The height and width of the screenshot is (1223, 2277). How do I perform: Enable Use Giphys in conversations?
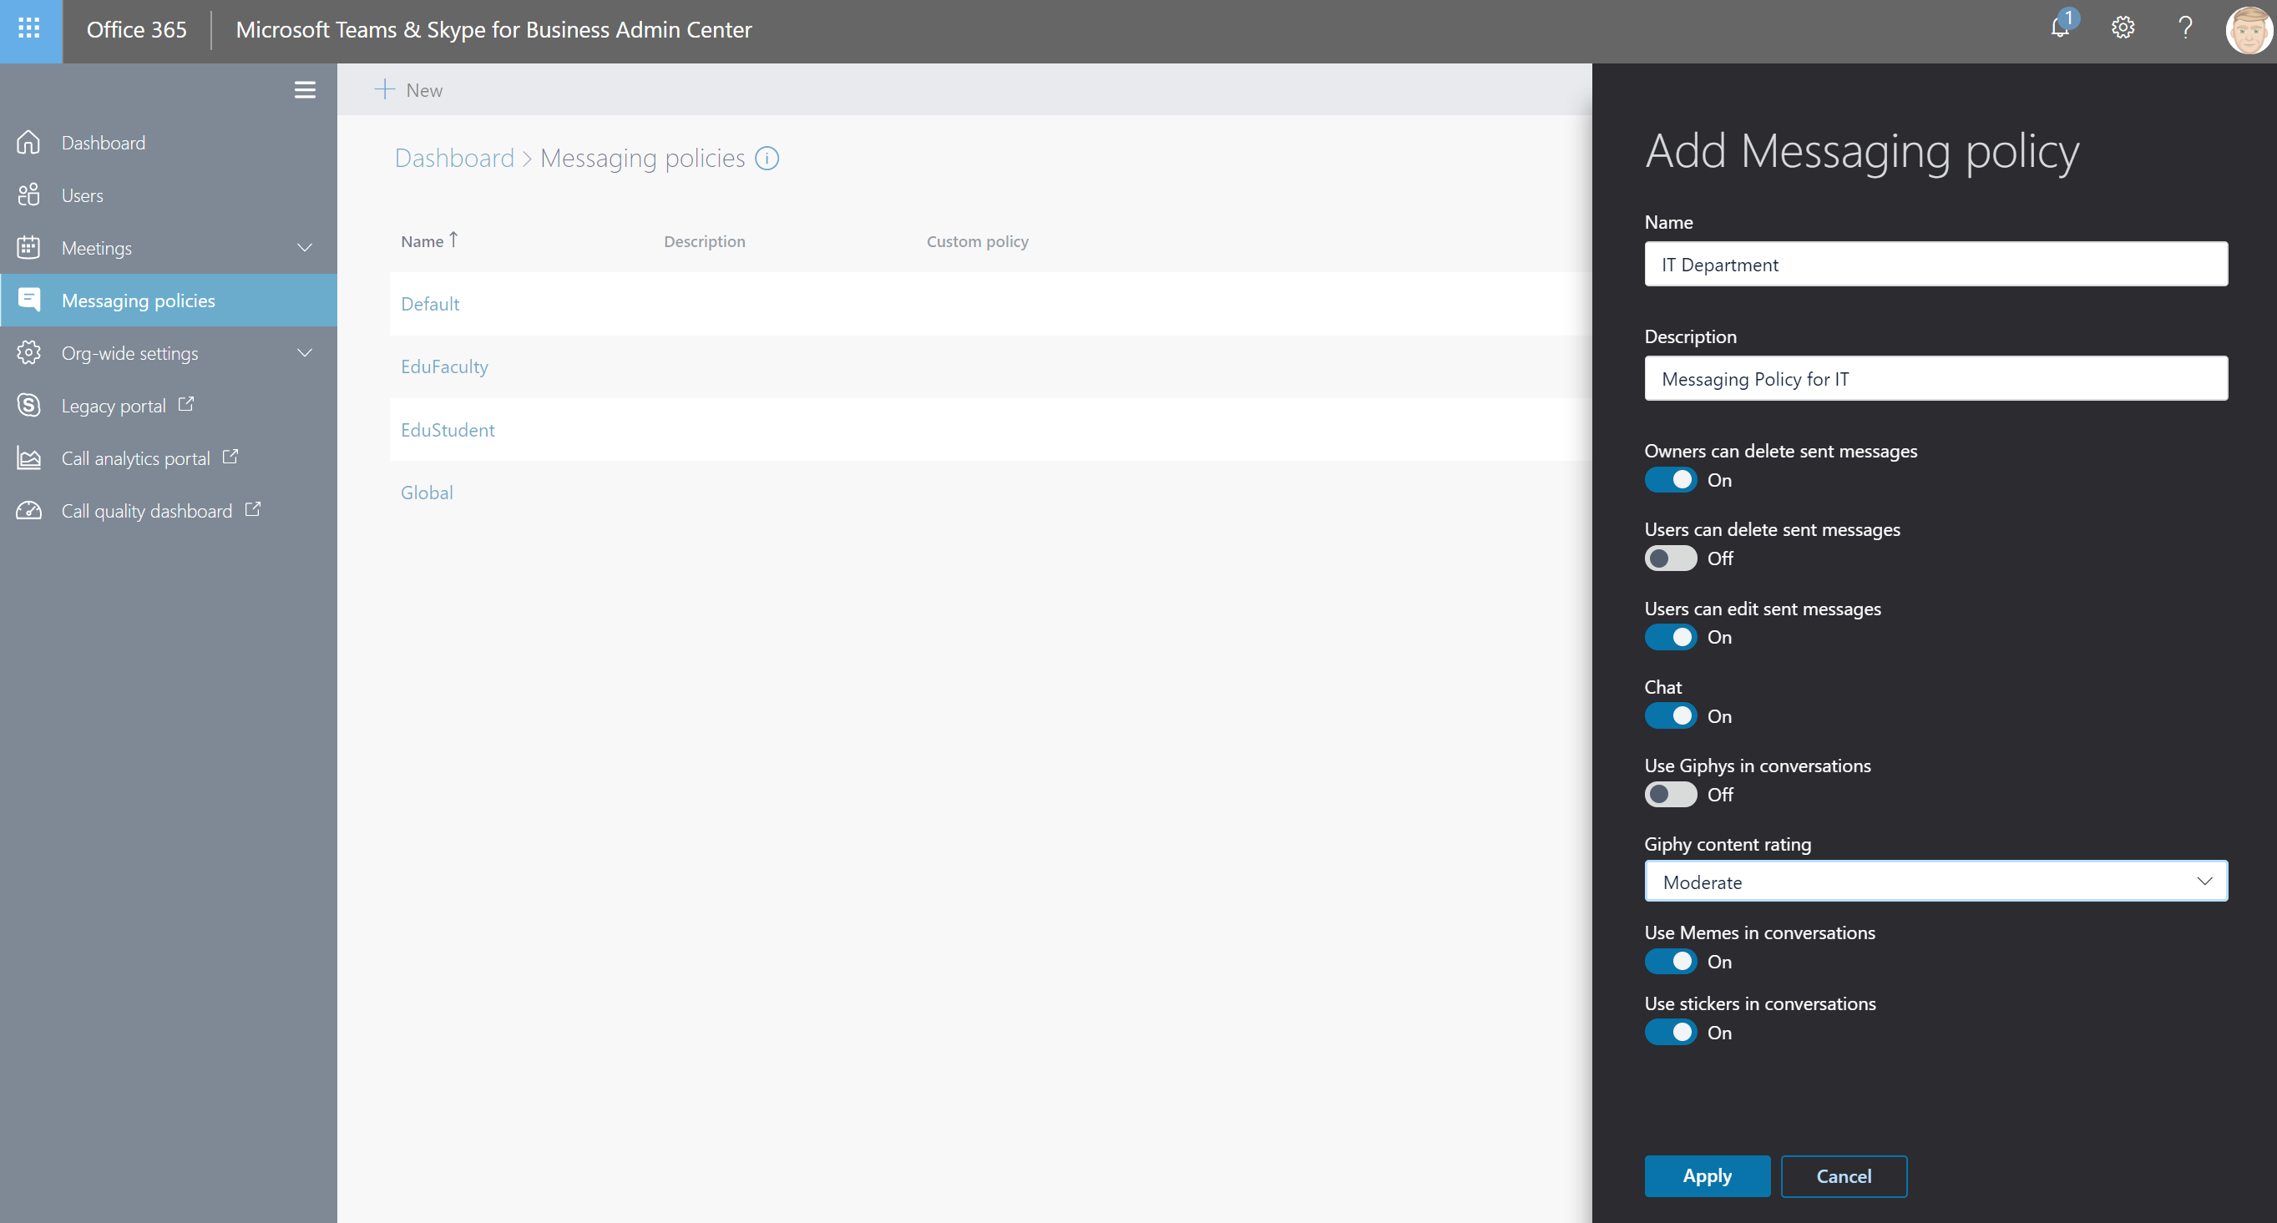1670,795
